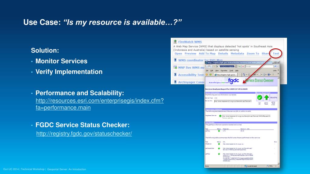The image size is (310, 174).
Task: Click Preview link for FireWatch WMS
Action: (190, 53)
